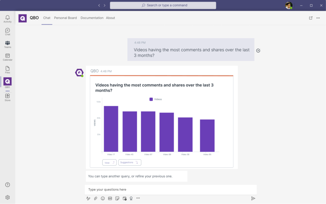Click the Video 17 bar in chart
The image size is (326, 204).
pyautogui.click(x=111, y=129)
